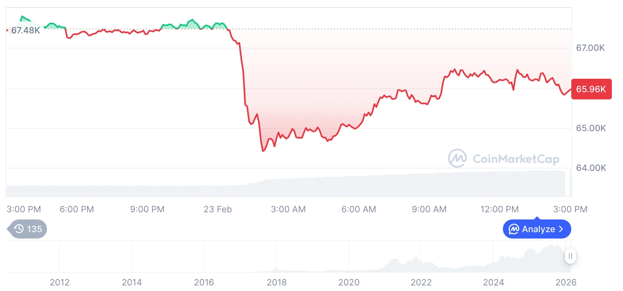Screen dimensions: 623x291
Task: Click the 12:00 PM time axis label
Action: click(x=499, y=209)
